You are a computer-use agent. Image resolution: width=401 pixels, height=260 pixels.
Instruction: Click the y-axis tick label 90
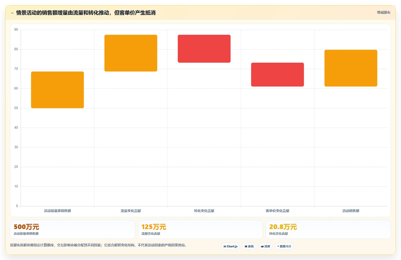[x=16, y=30]
